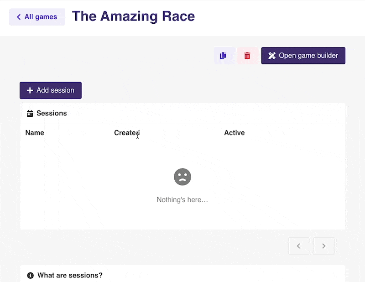Click the calendar icon beside Sessions
The height and width of the screenshot is (282, 365).
pyautogui.click(x=30, y=113)
